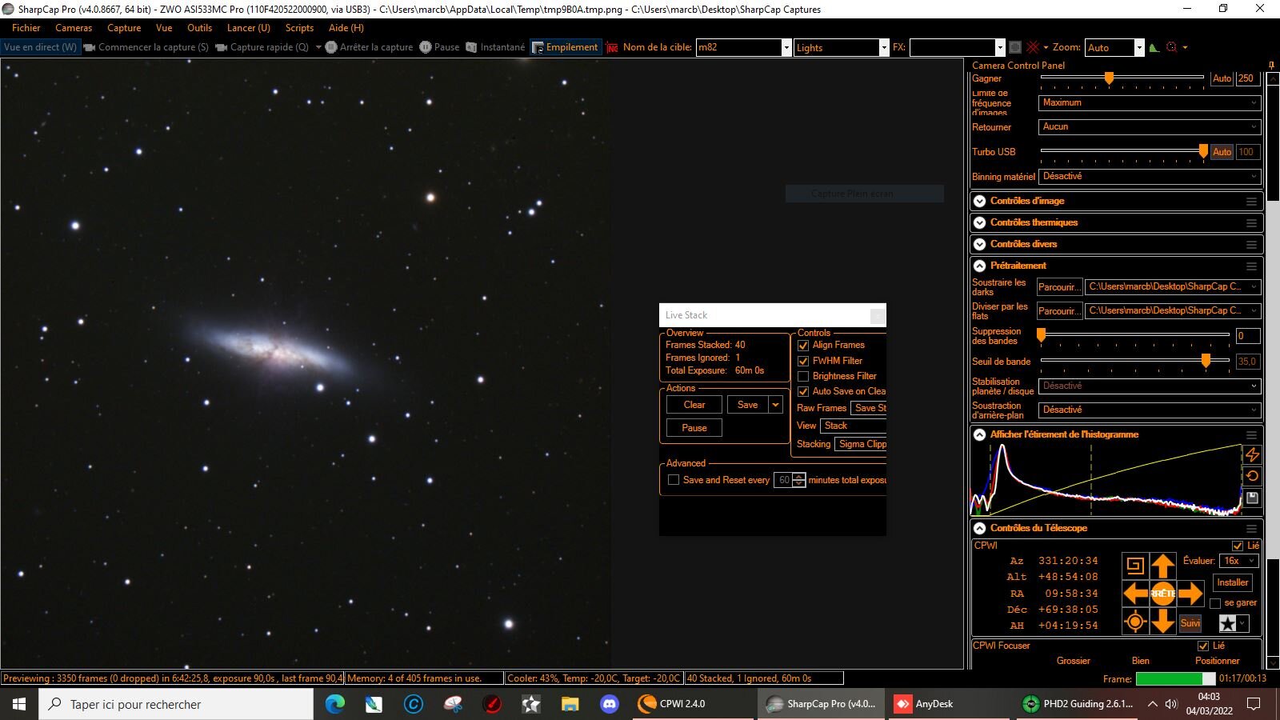Toggle the green histogram icon in toolbar

1154,47
